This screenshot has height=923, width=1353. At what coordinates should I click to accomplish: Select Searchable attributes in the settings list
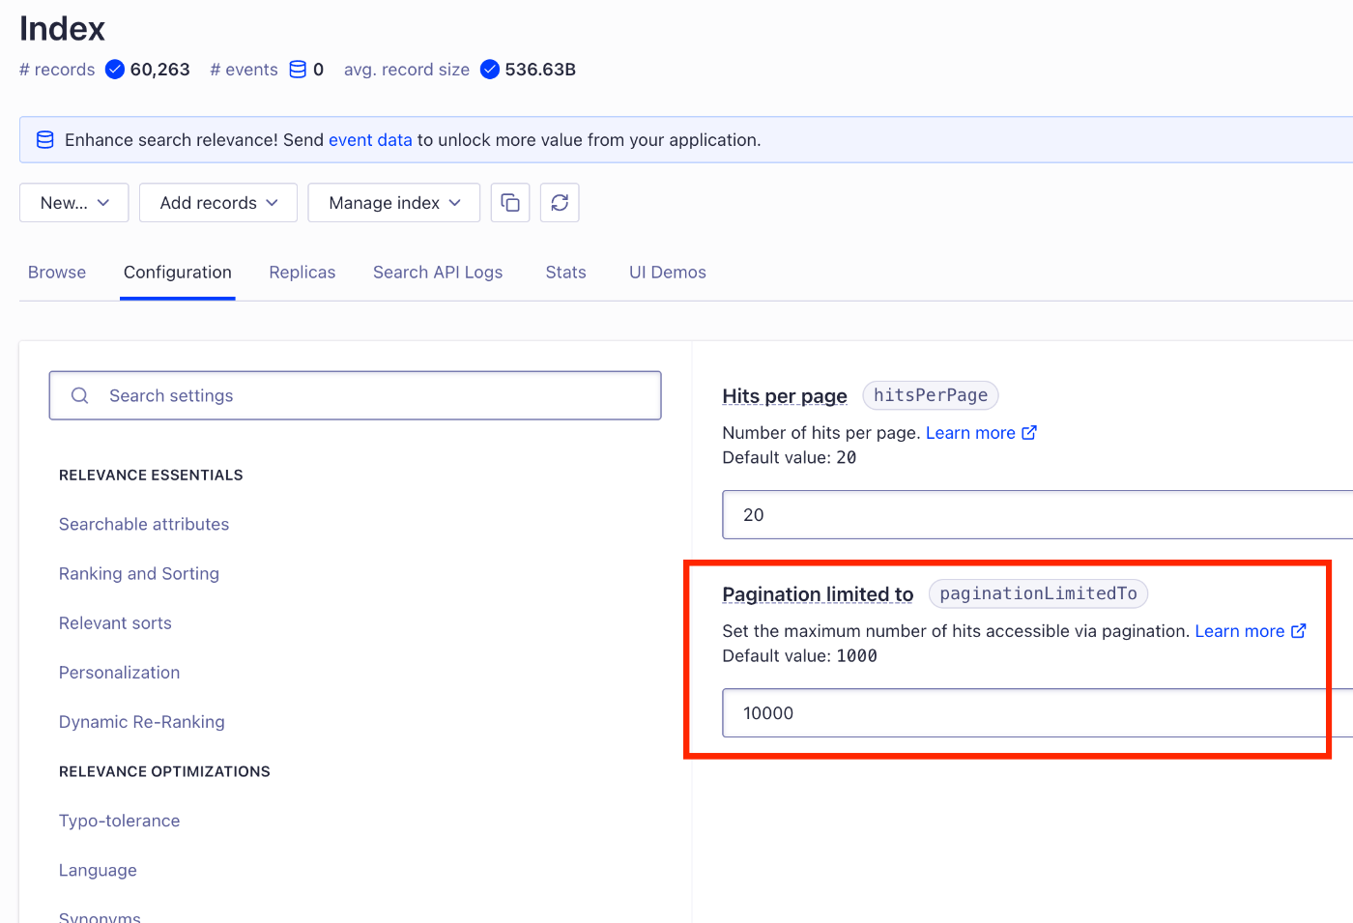(144, 525)
